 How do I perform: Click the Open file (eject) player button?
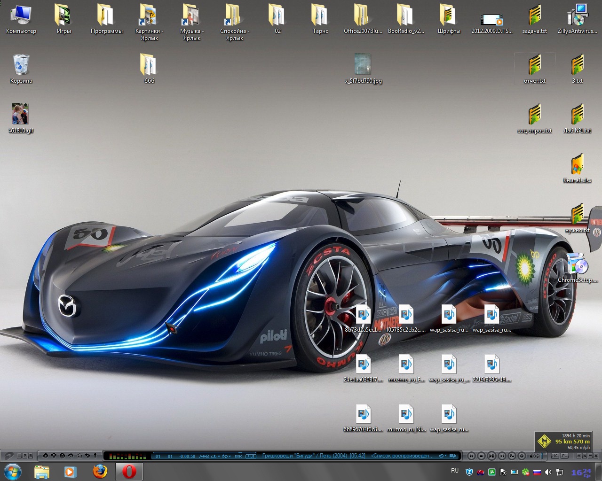point(512,456)
